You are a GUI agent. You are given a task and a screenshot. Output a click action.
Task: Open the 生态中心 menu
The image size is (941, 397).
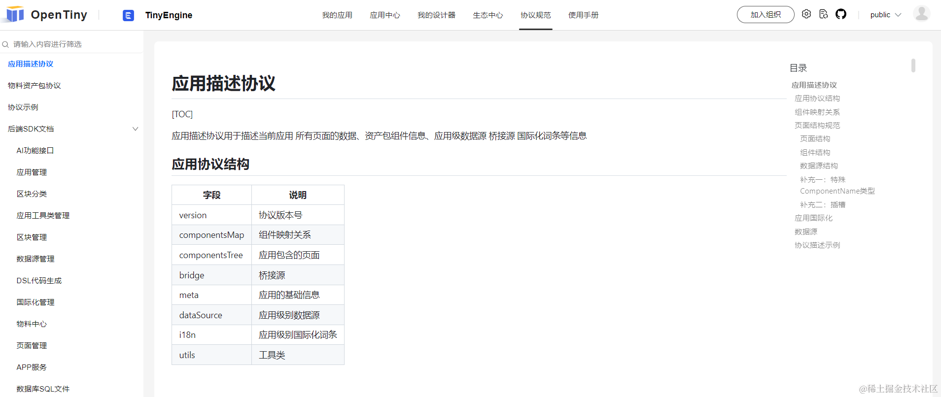[x=488, y=15]
